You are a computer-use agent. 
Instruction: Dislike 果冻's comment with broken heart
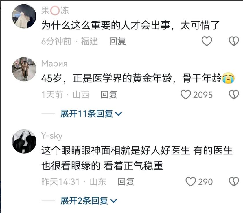coord(234,41)
